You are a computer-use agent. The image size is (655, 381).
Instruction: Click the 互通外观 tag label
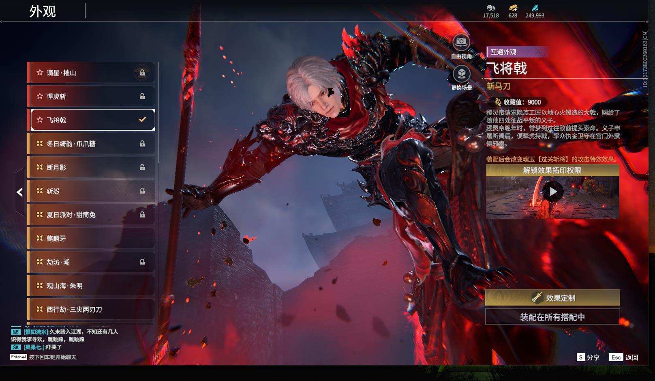coord(503,52)
